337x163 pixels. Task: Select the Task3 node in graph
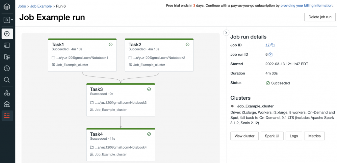(x=120, y=100)
